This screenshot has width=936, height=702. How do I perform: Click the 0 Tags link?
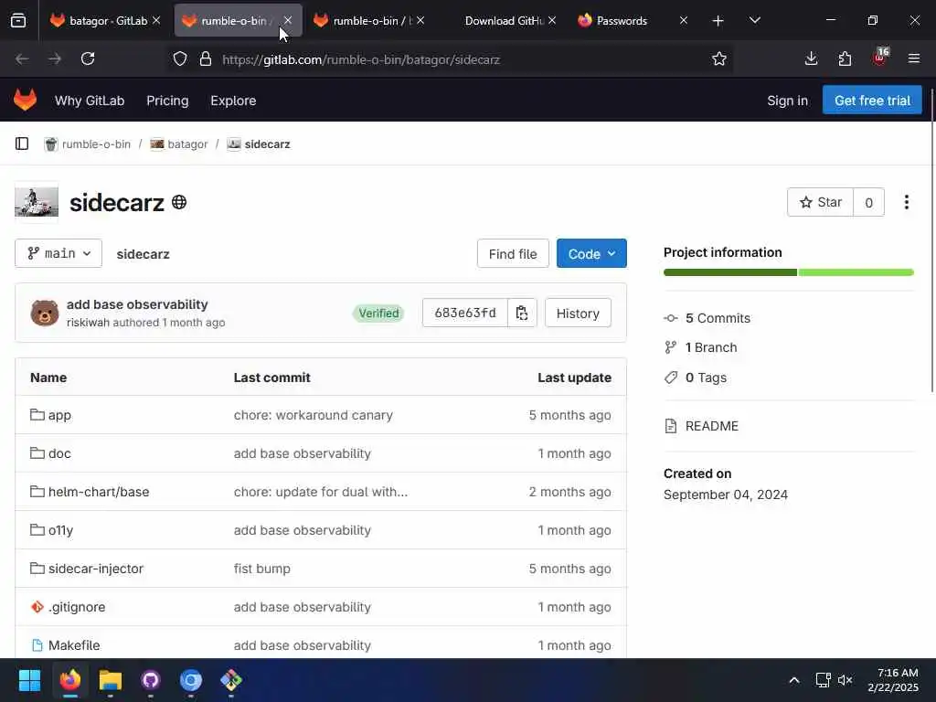706,378
